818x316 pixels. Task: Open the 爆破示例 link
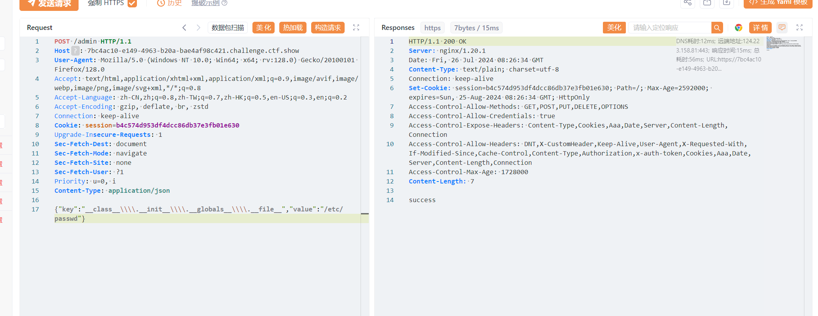tap(205, 3)
